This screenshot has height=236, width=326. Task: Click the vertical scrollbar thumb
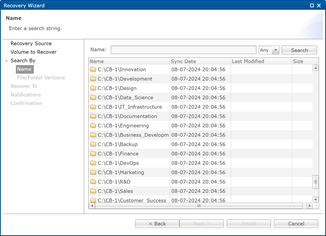(x=315, y=182)
